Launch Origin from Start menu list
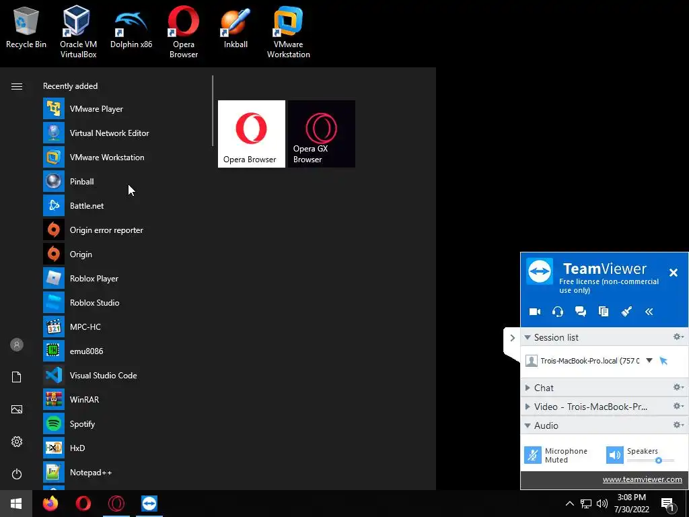This screenshot has width=689, height=517. (125, 254)
